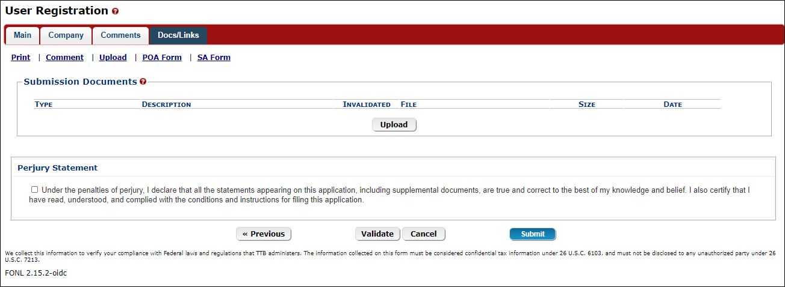Click the Print link

[20, 58]
